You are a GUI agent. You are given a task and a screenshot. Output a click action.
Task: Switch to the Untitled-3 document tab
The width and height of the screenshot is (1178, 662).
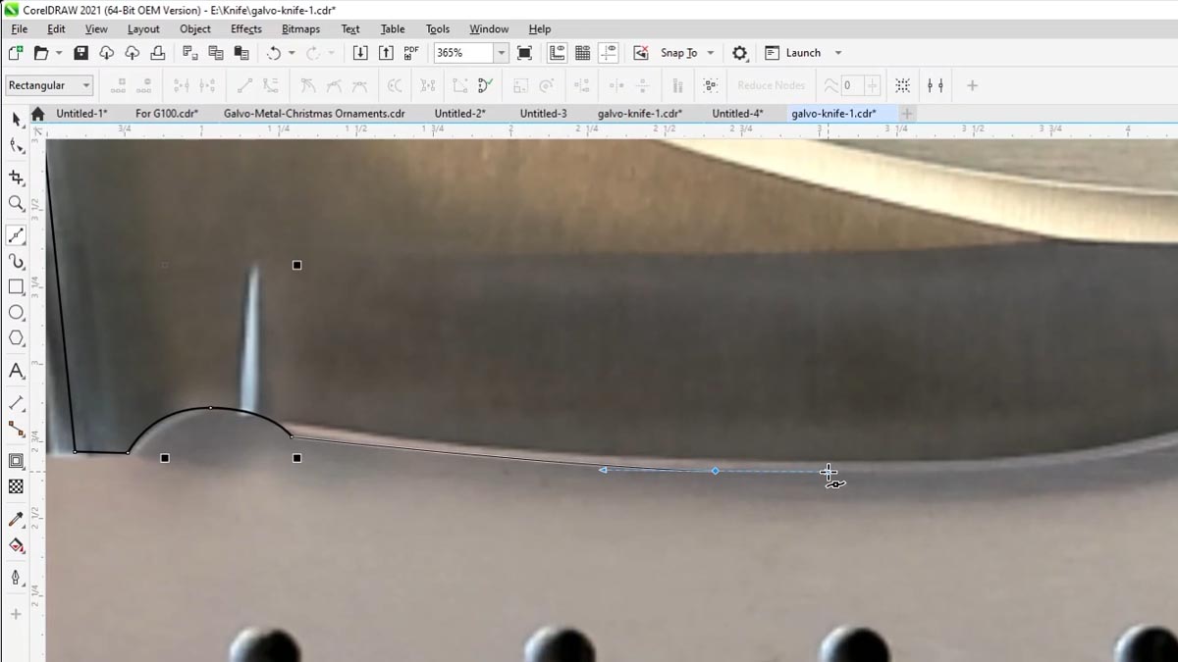pyautogui.click(x=543, y=114)
